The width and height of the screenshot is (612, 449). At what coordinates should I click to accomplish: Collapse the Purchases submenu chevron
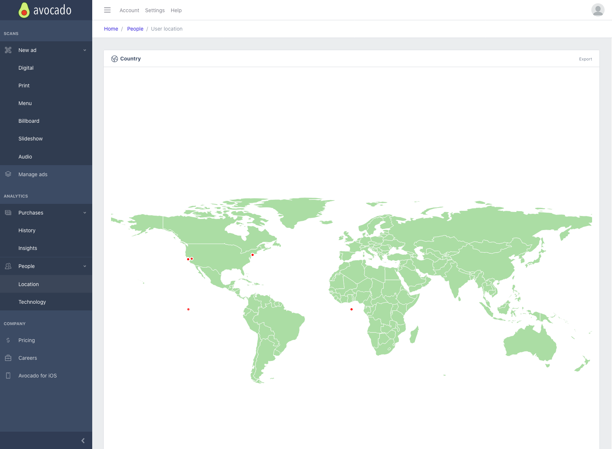[85, 213]
